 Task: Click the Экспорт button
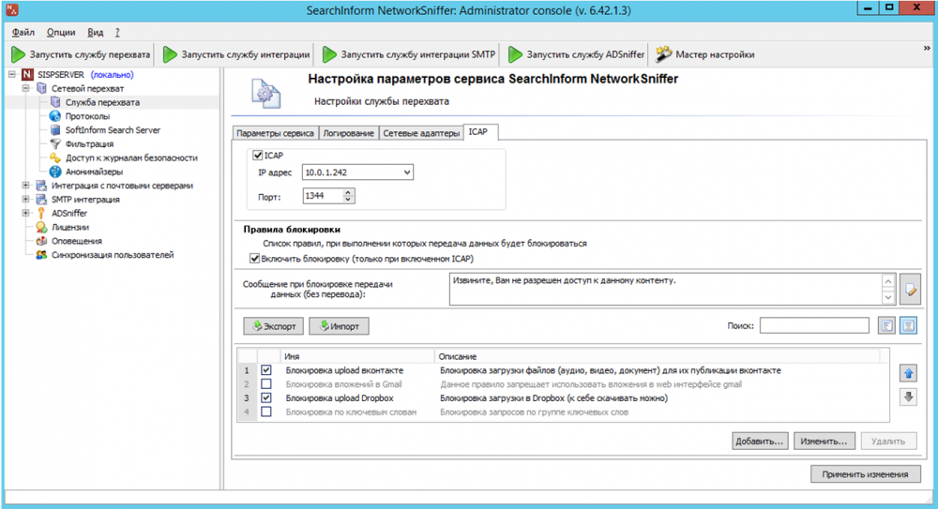tap(273, 326)
